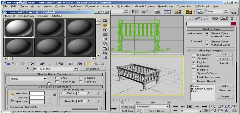Toggle Backlight icon in Material Editor
The image size is (240, 114).
[105, 25]
